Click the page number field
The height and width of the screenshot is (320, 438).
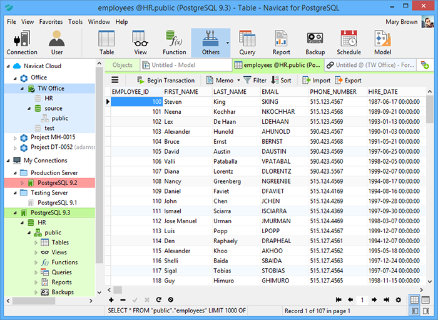(x=362, y=300)
